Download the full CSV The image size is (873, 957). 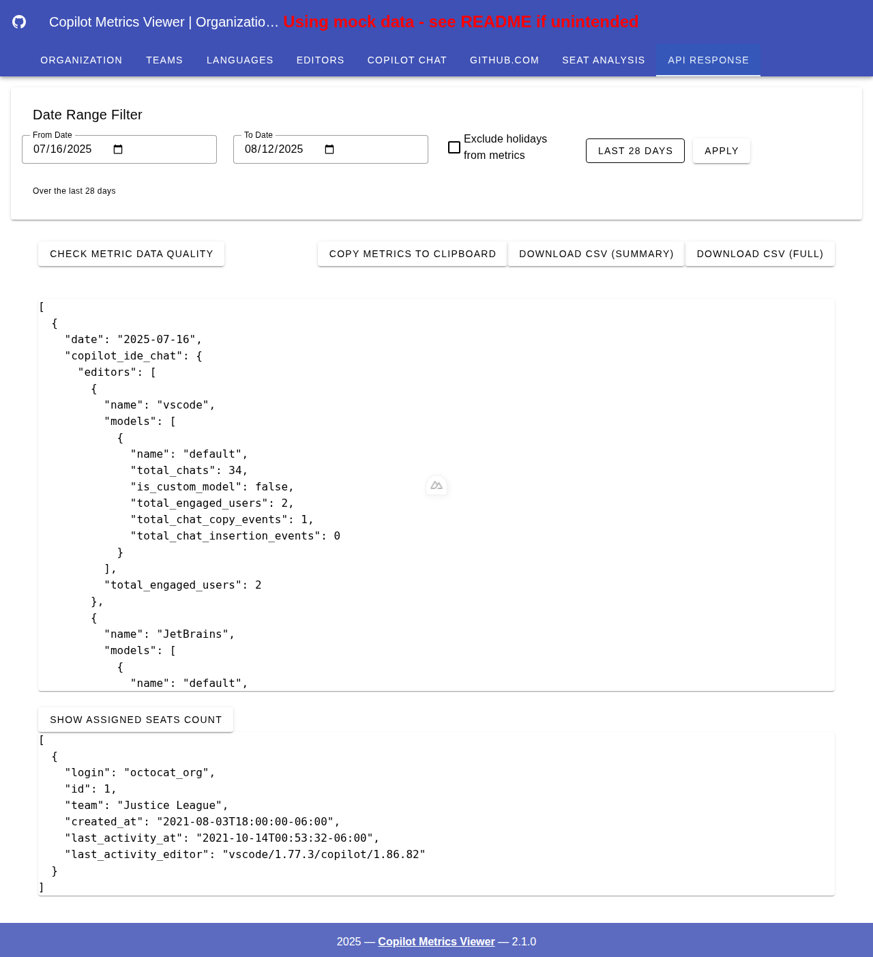click(x=760, y=254)
